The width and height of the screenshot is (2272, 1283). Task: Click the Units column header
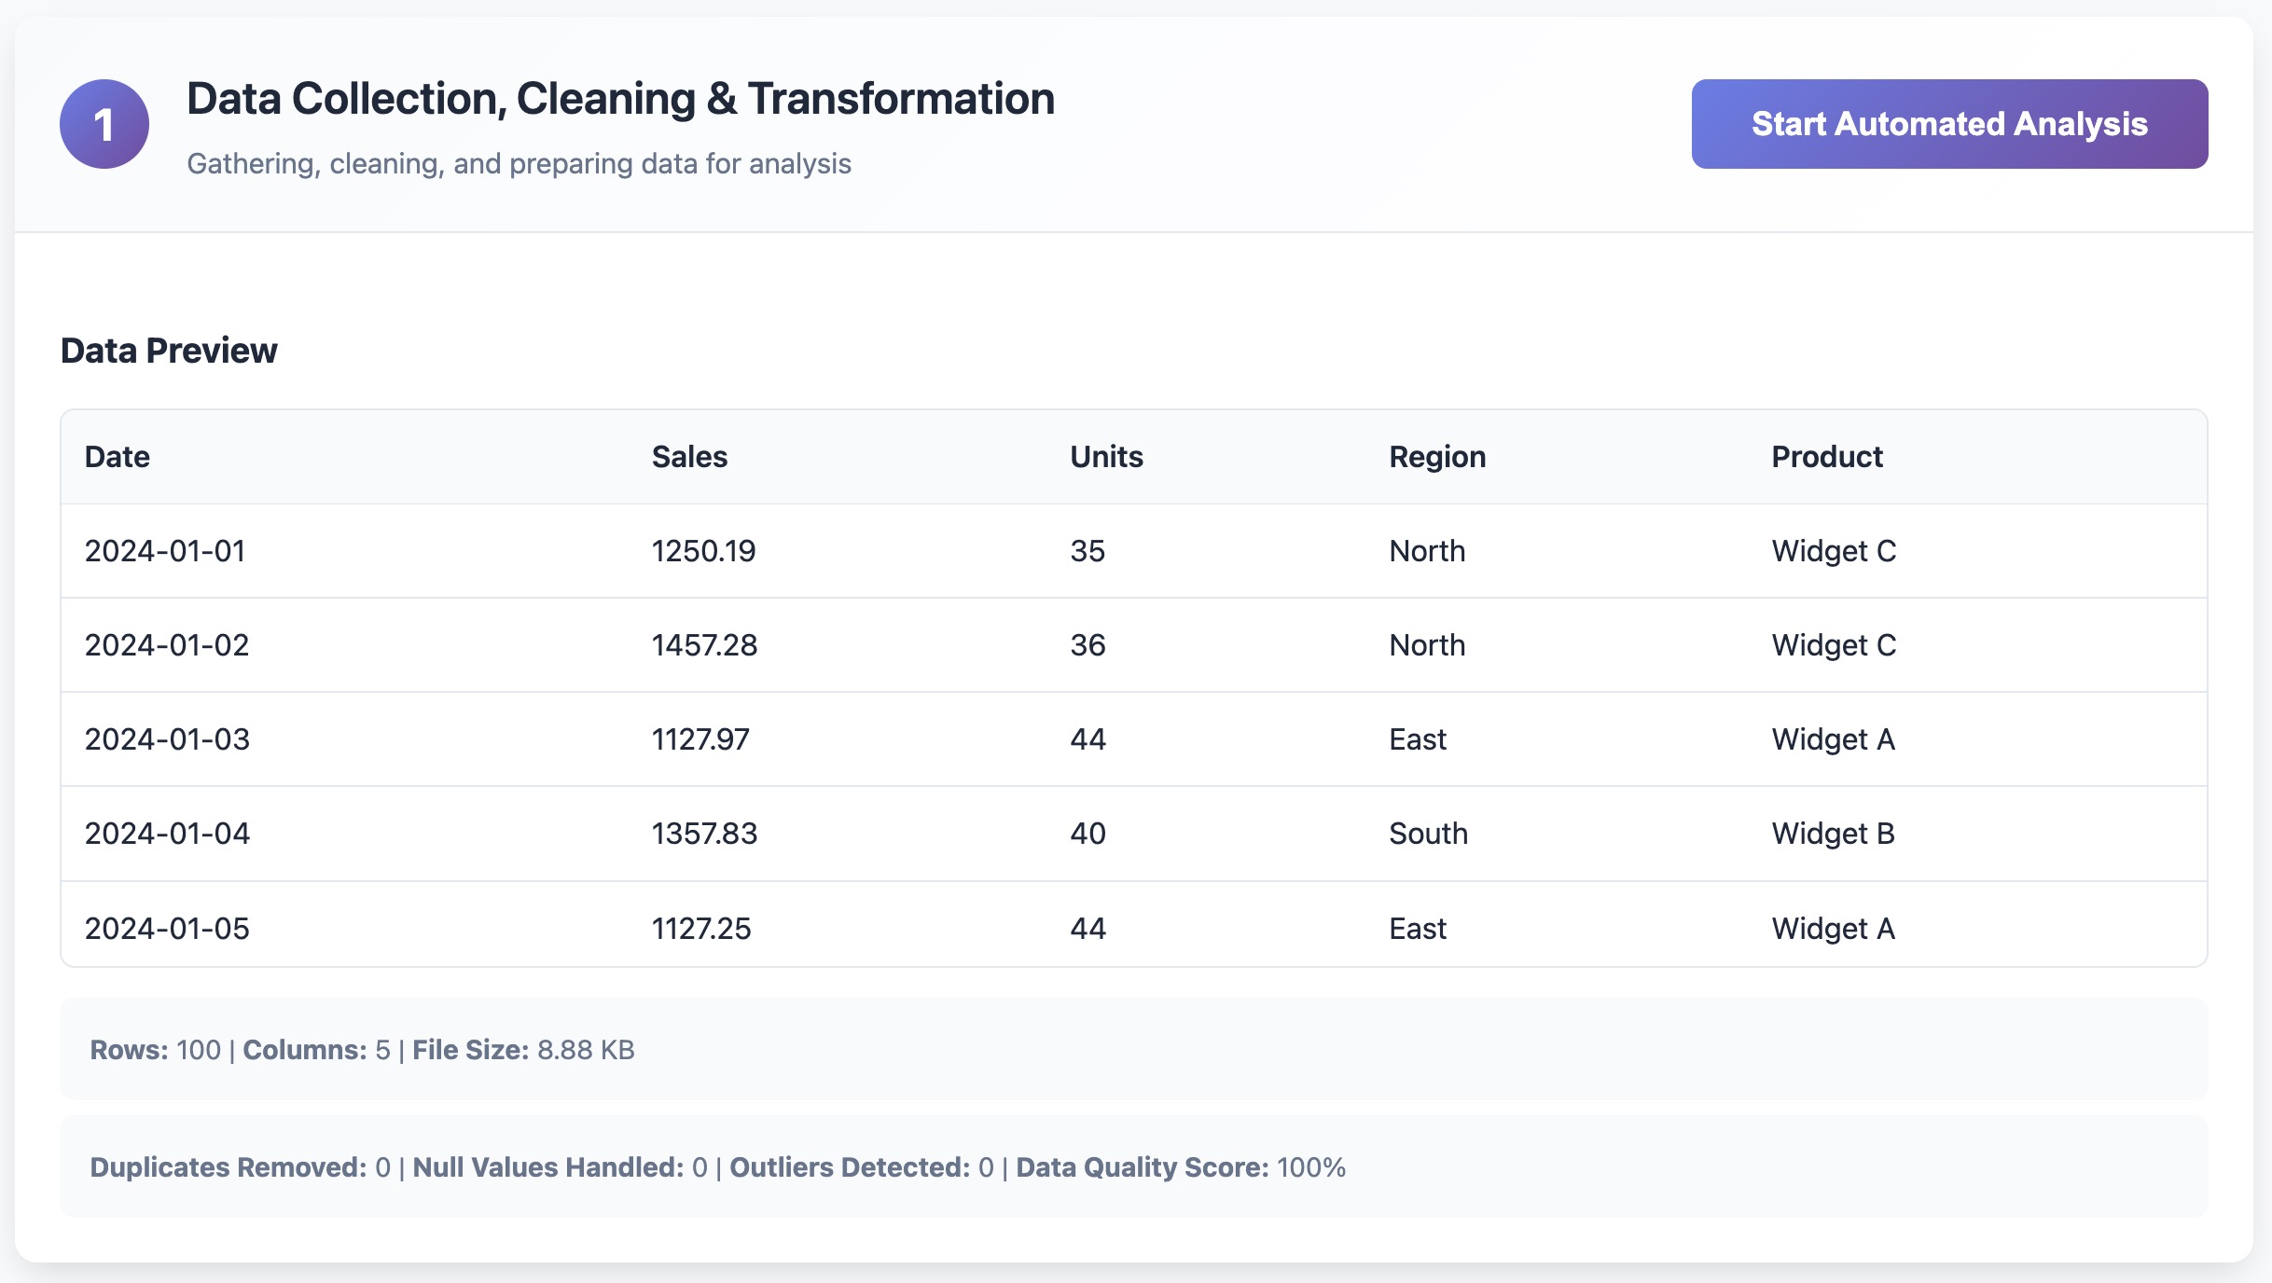tap(1106, 457)
